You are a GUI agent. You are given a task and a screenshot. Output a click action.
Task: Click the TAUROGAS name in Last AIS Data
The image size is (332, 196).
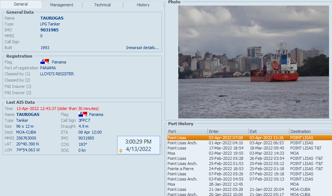(x=28, y=114)
